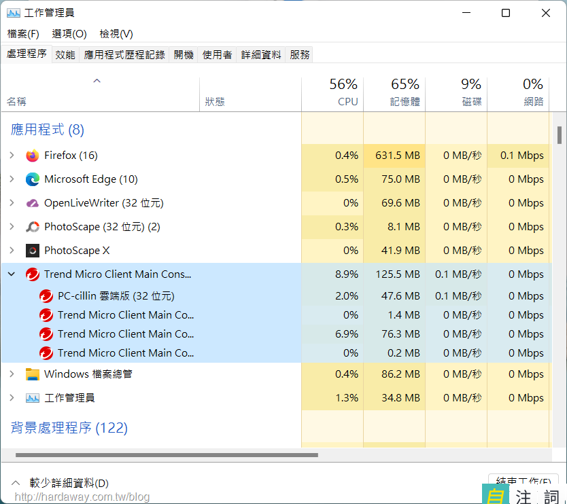Click the PhotoScape X icon
This screenshot has height=504, width=567.
32,251
